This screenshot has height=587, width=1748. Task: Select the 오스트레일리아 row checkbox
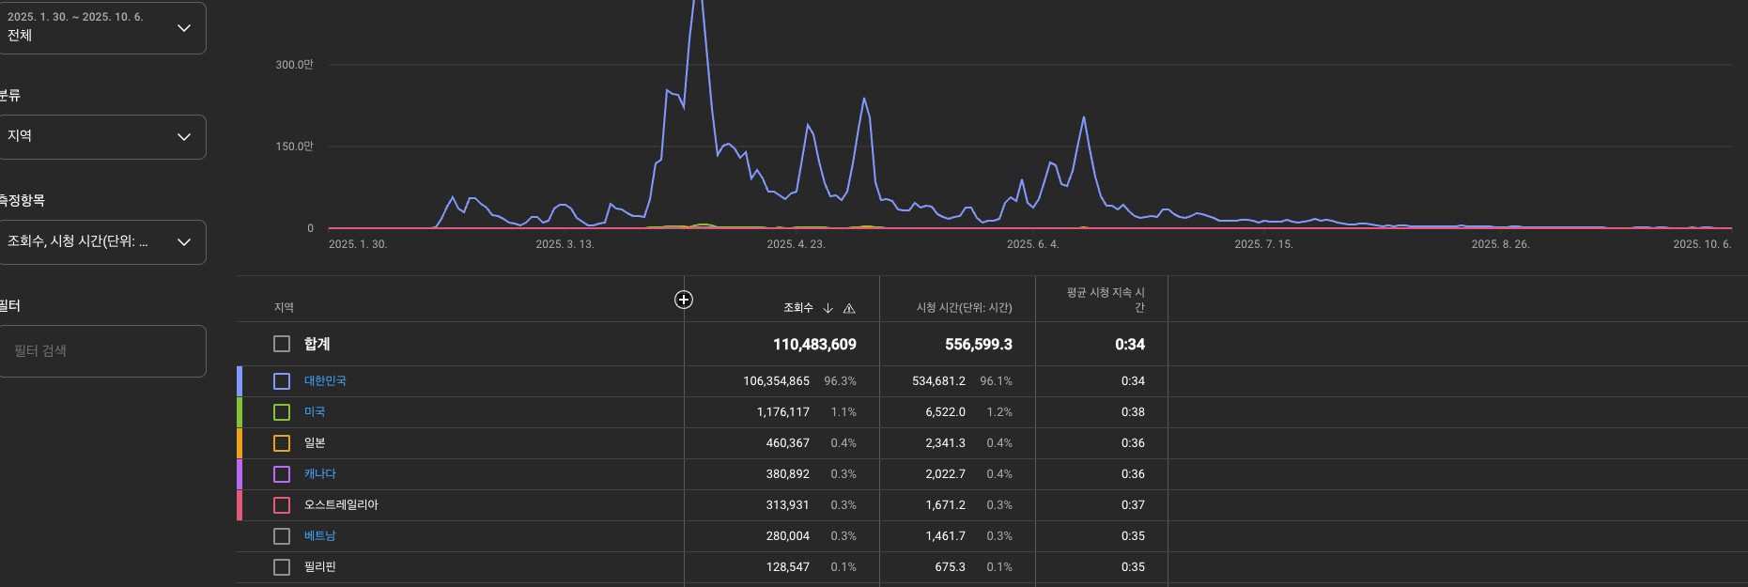point(282,505)
